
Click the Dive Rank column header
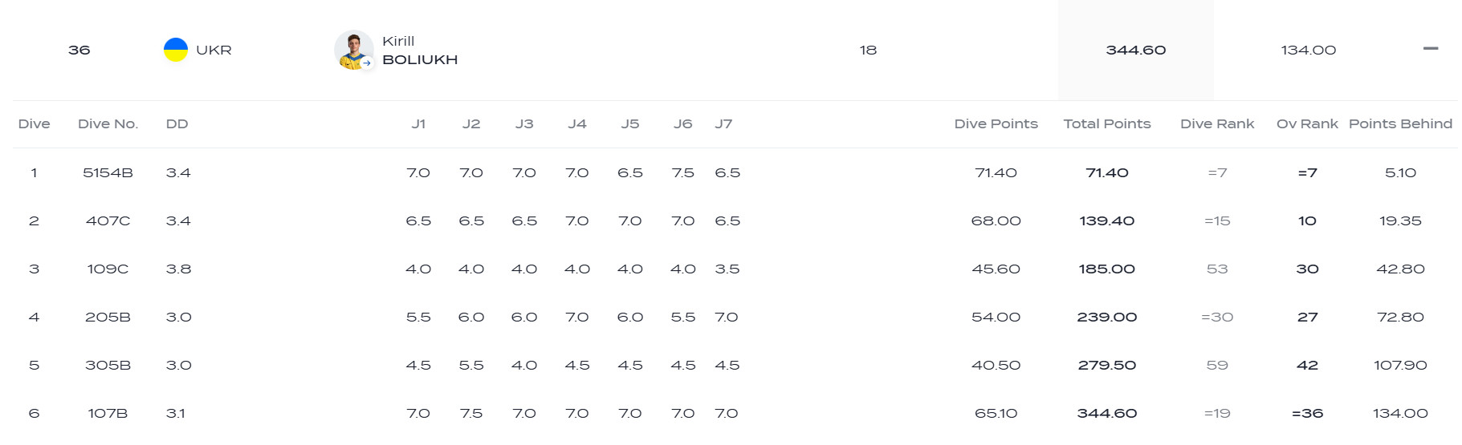[x=1216, y=124]
